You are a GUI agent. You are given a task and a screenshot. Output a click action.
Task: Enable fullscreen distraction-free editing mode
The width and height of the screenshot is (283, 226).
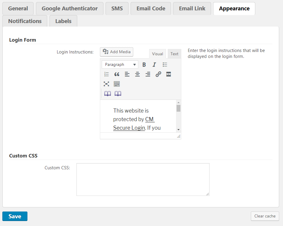(x=106, y=84)
